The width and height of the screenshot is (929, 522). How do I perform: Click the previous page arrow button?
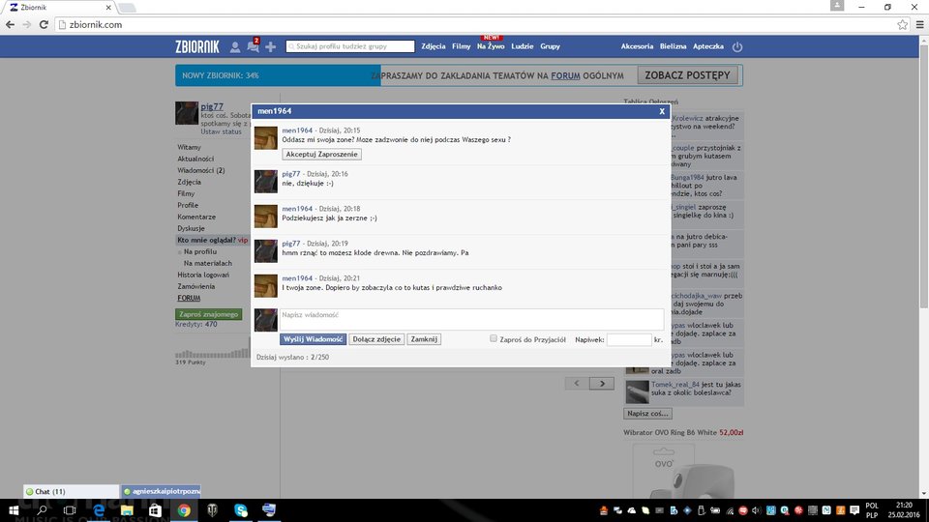(577, 384)
